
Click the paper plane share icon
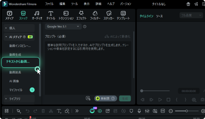[196, 4]
